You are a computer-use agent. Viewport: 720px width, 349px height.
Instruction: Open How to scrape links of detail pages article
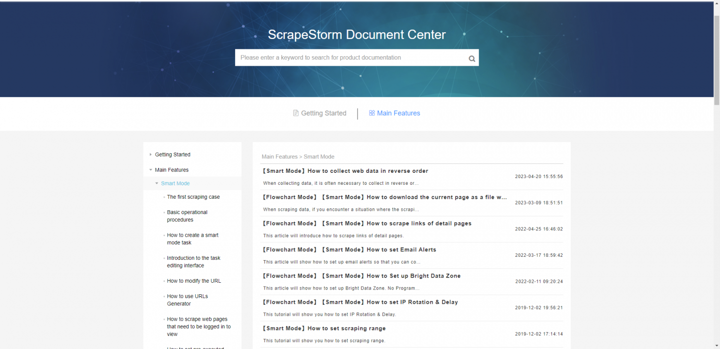pos(367,223)
